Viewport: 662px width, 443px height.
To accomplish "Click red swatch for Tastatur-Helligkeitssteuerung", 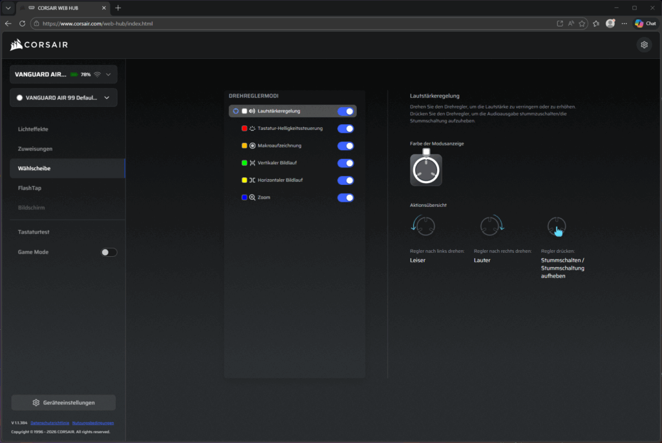I will pyautogui.click(x=244, y=129).
